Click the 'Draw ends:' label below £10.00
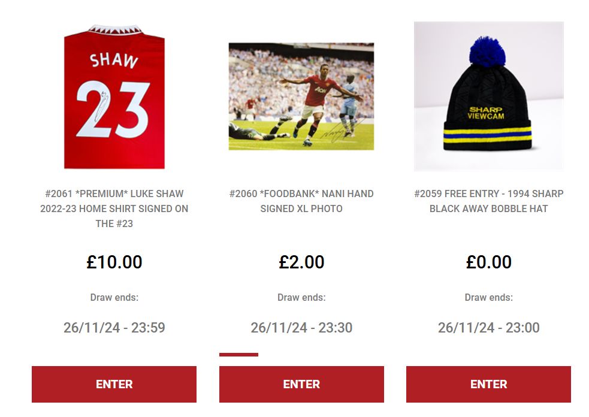 coord(114,298)
